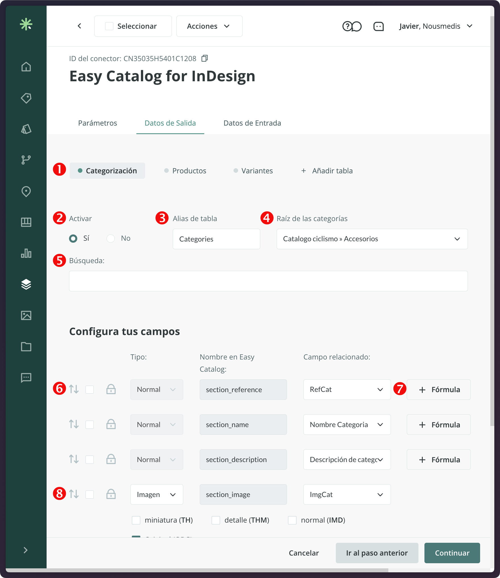Open the connectors branch icon in the sidebar
Screen dimensions: 500x578
click(x=26, y=159)
